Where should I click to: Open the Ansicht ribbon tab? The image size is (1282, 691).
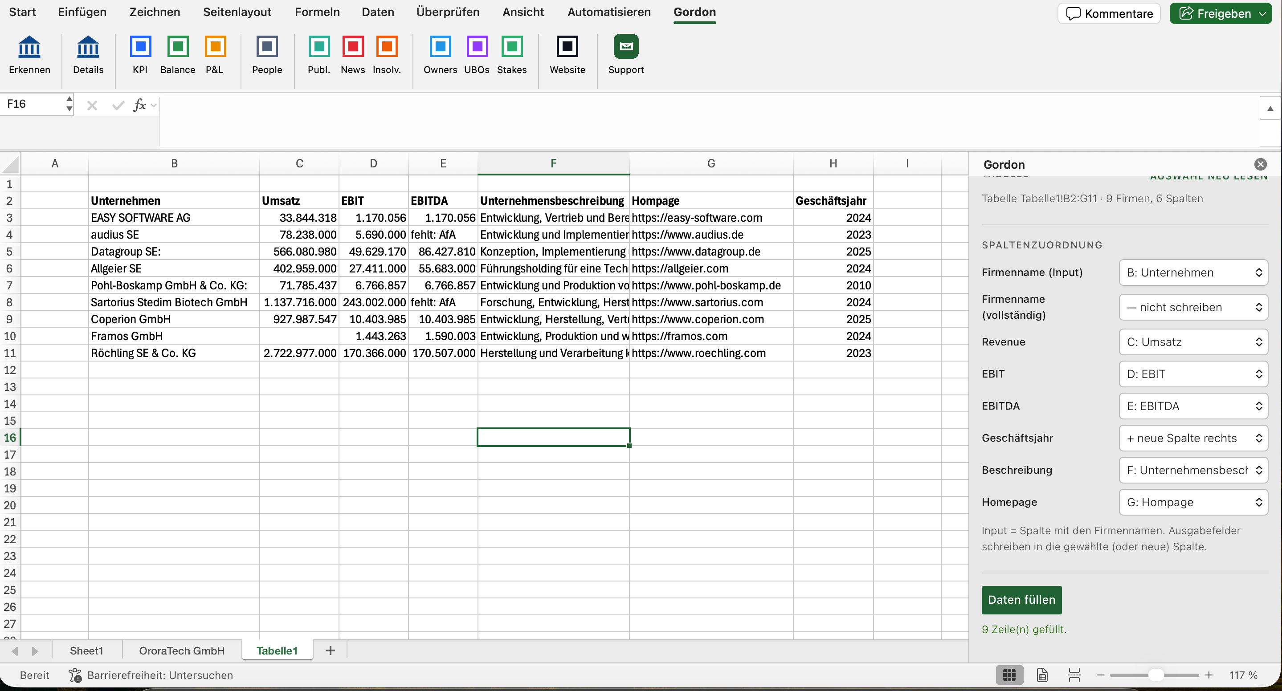(x=523, y=12)
